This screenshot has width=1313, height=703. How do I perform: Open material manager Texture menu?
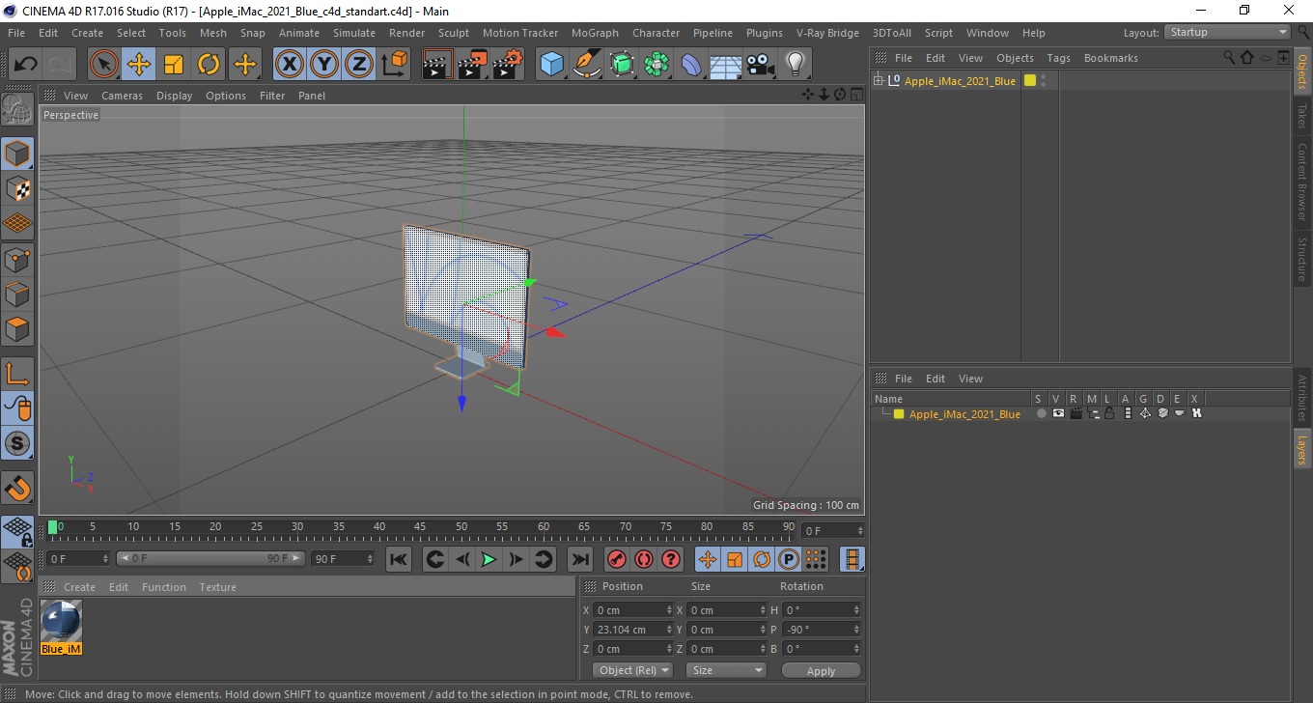(x=217, y=587)
